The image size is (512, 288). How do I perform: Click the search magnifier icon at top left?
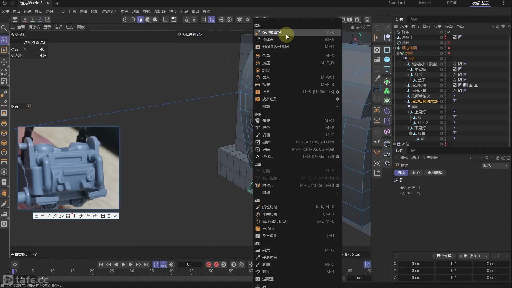tap(4, 28)
